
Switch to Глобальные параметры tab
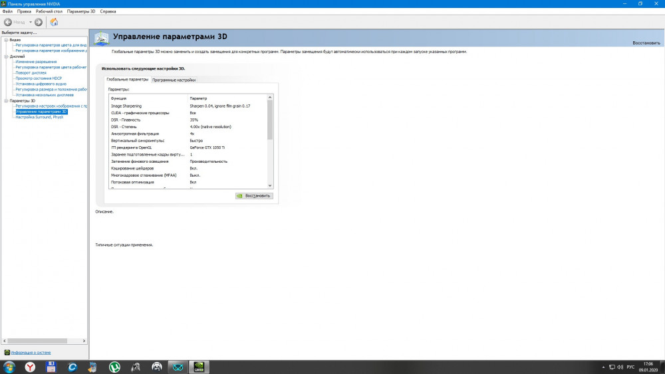click(127, 80)
